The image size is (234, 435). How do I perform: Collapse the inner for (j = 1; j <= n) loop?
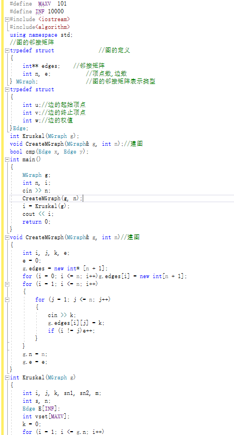7,300
